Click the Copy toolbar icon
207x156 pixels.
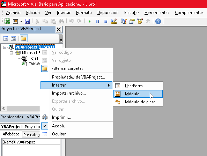tap(45, 21)
